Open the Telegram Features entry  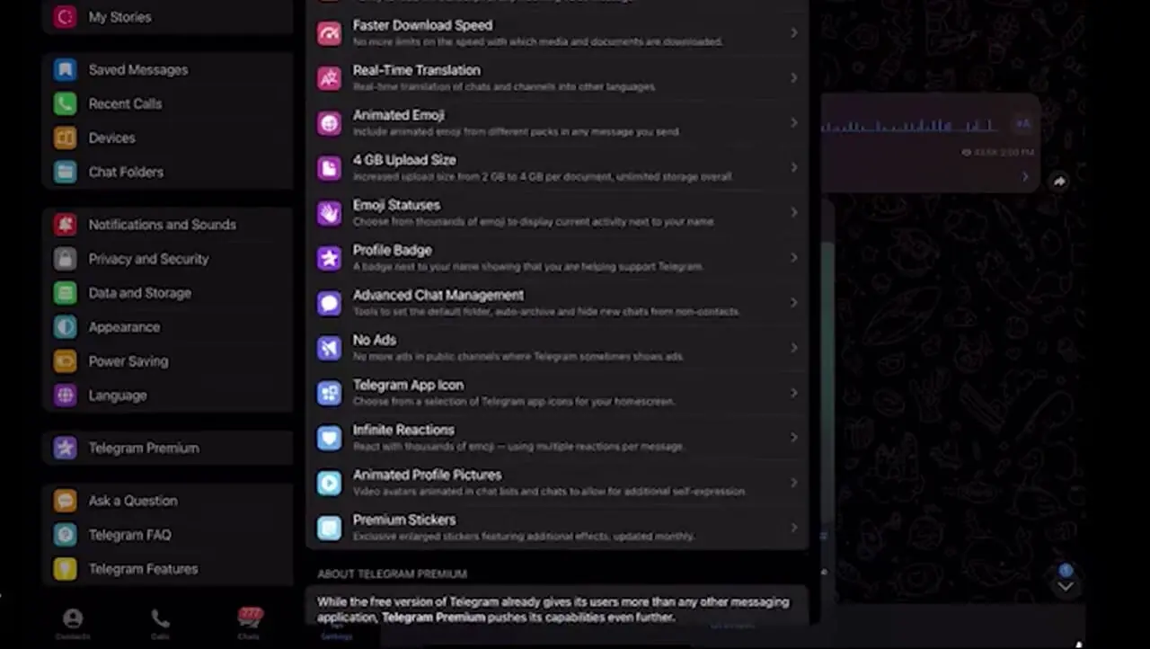tap(167, 569)
